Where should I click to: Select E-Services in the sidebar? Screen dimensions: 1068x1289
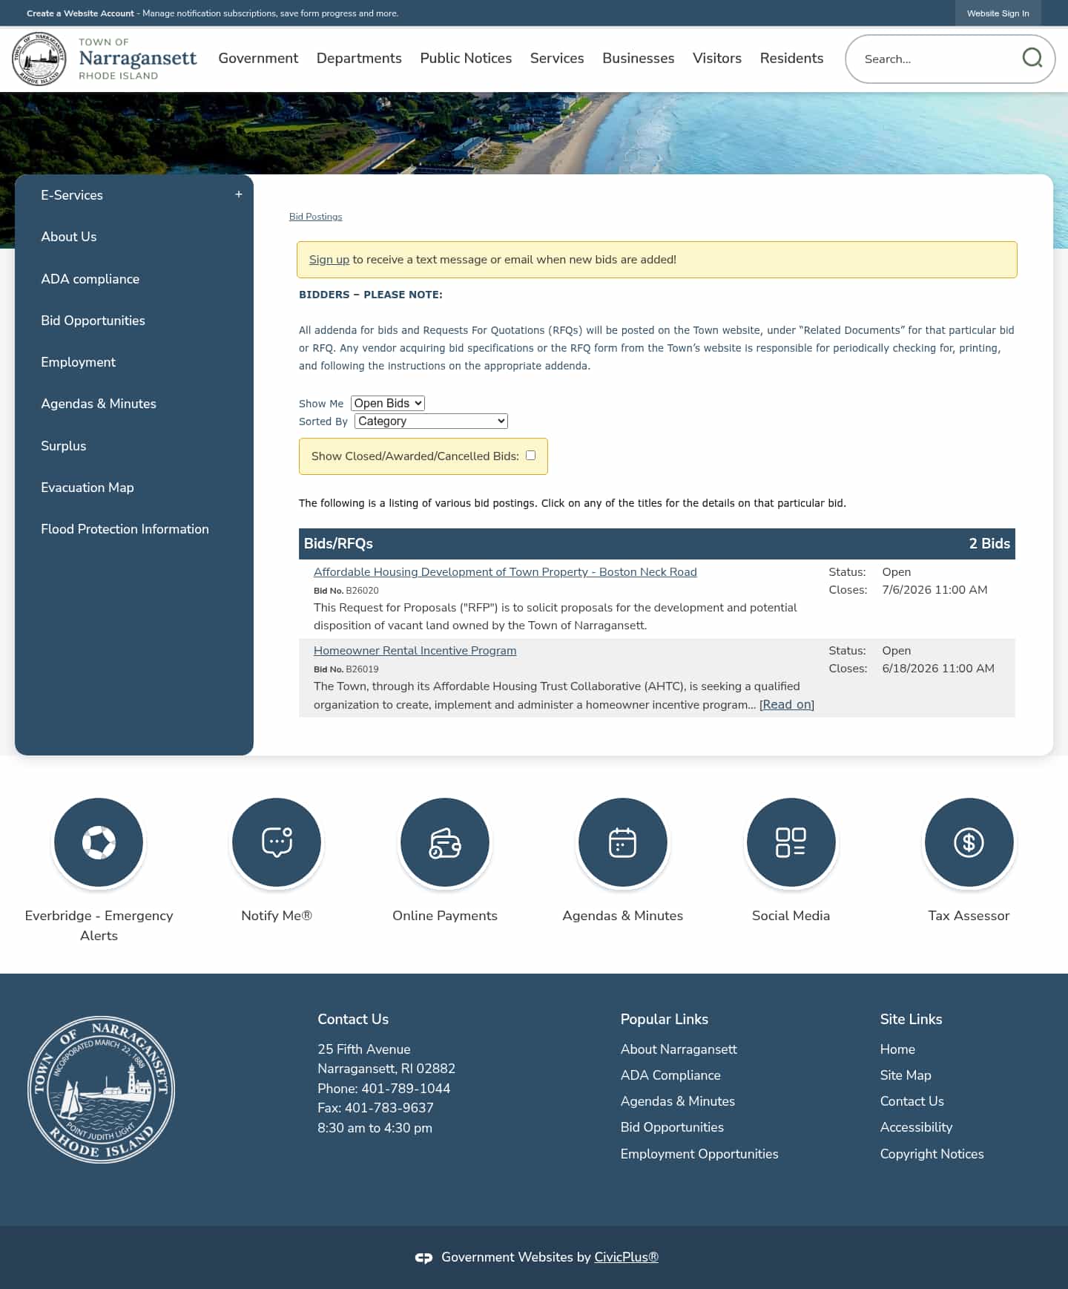tap(72, 195)
